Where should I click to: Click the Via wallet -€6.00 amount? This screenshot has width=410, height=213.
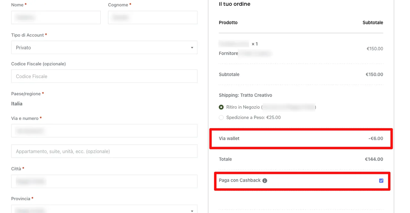tap(376, 138)
